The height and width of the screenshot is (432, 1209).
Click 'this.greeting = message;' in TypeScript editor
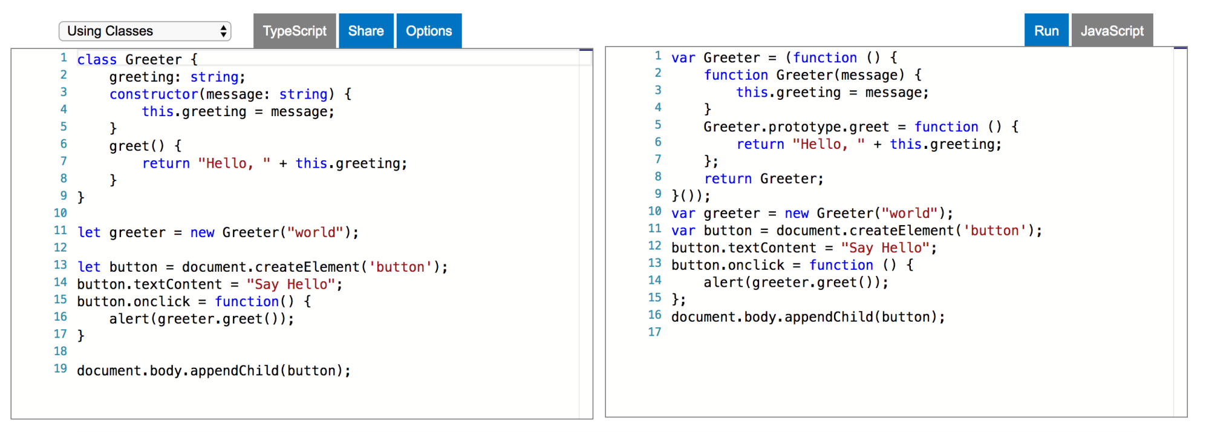[x=238, y=112]
